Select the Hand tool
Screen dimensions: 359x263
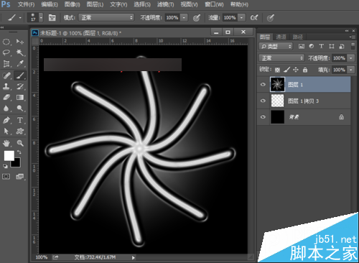point(6,143)
